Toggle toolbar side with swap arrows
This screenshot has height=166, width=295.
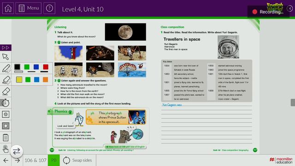17,151
